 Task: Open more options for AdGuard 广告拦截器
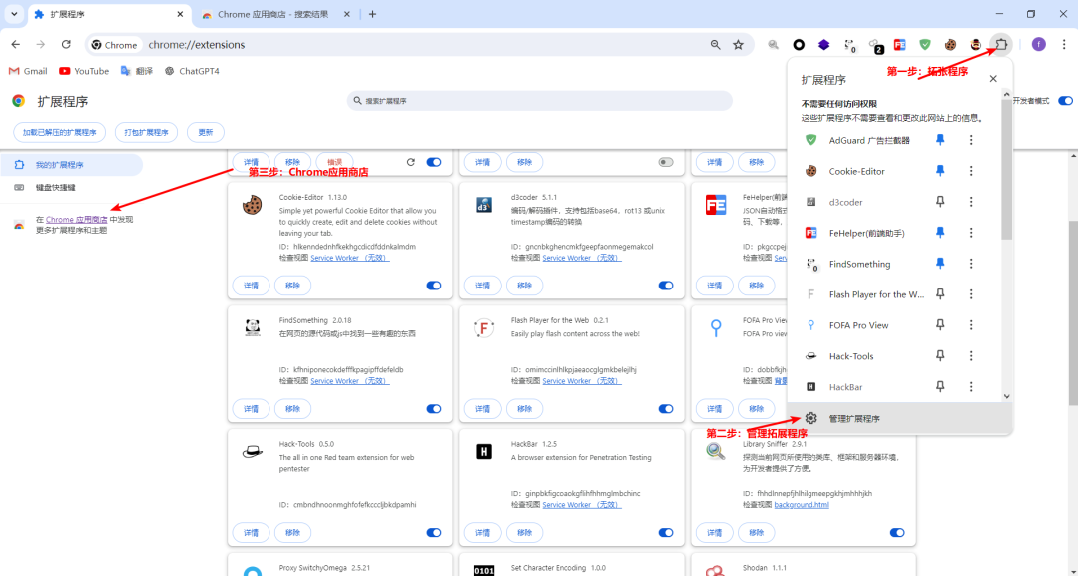[971, 140]
